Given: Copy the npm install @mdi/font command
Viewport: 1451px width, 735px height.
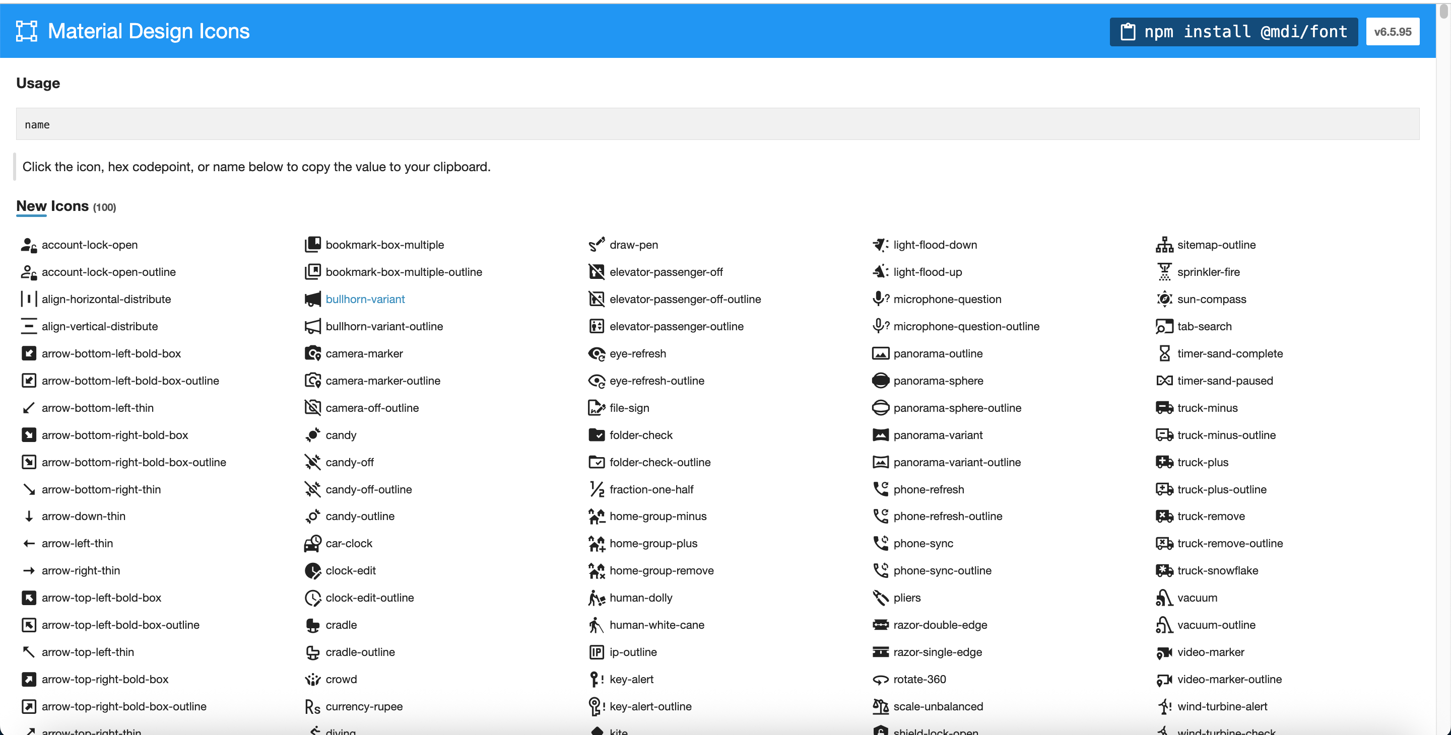Looking at the screenshot, I should pos(1233,32).
